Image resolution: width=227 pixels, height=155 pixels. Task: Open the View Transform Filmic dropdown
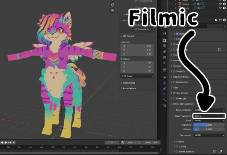point(209,116)
